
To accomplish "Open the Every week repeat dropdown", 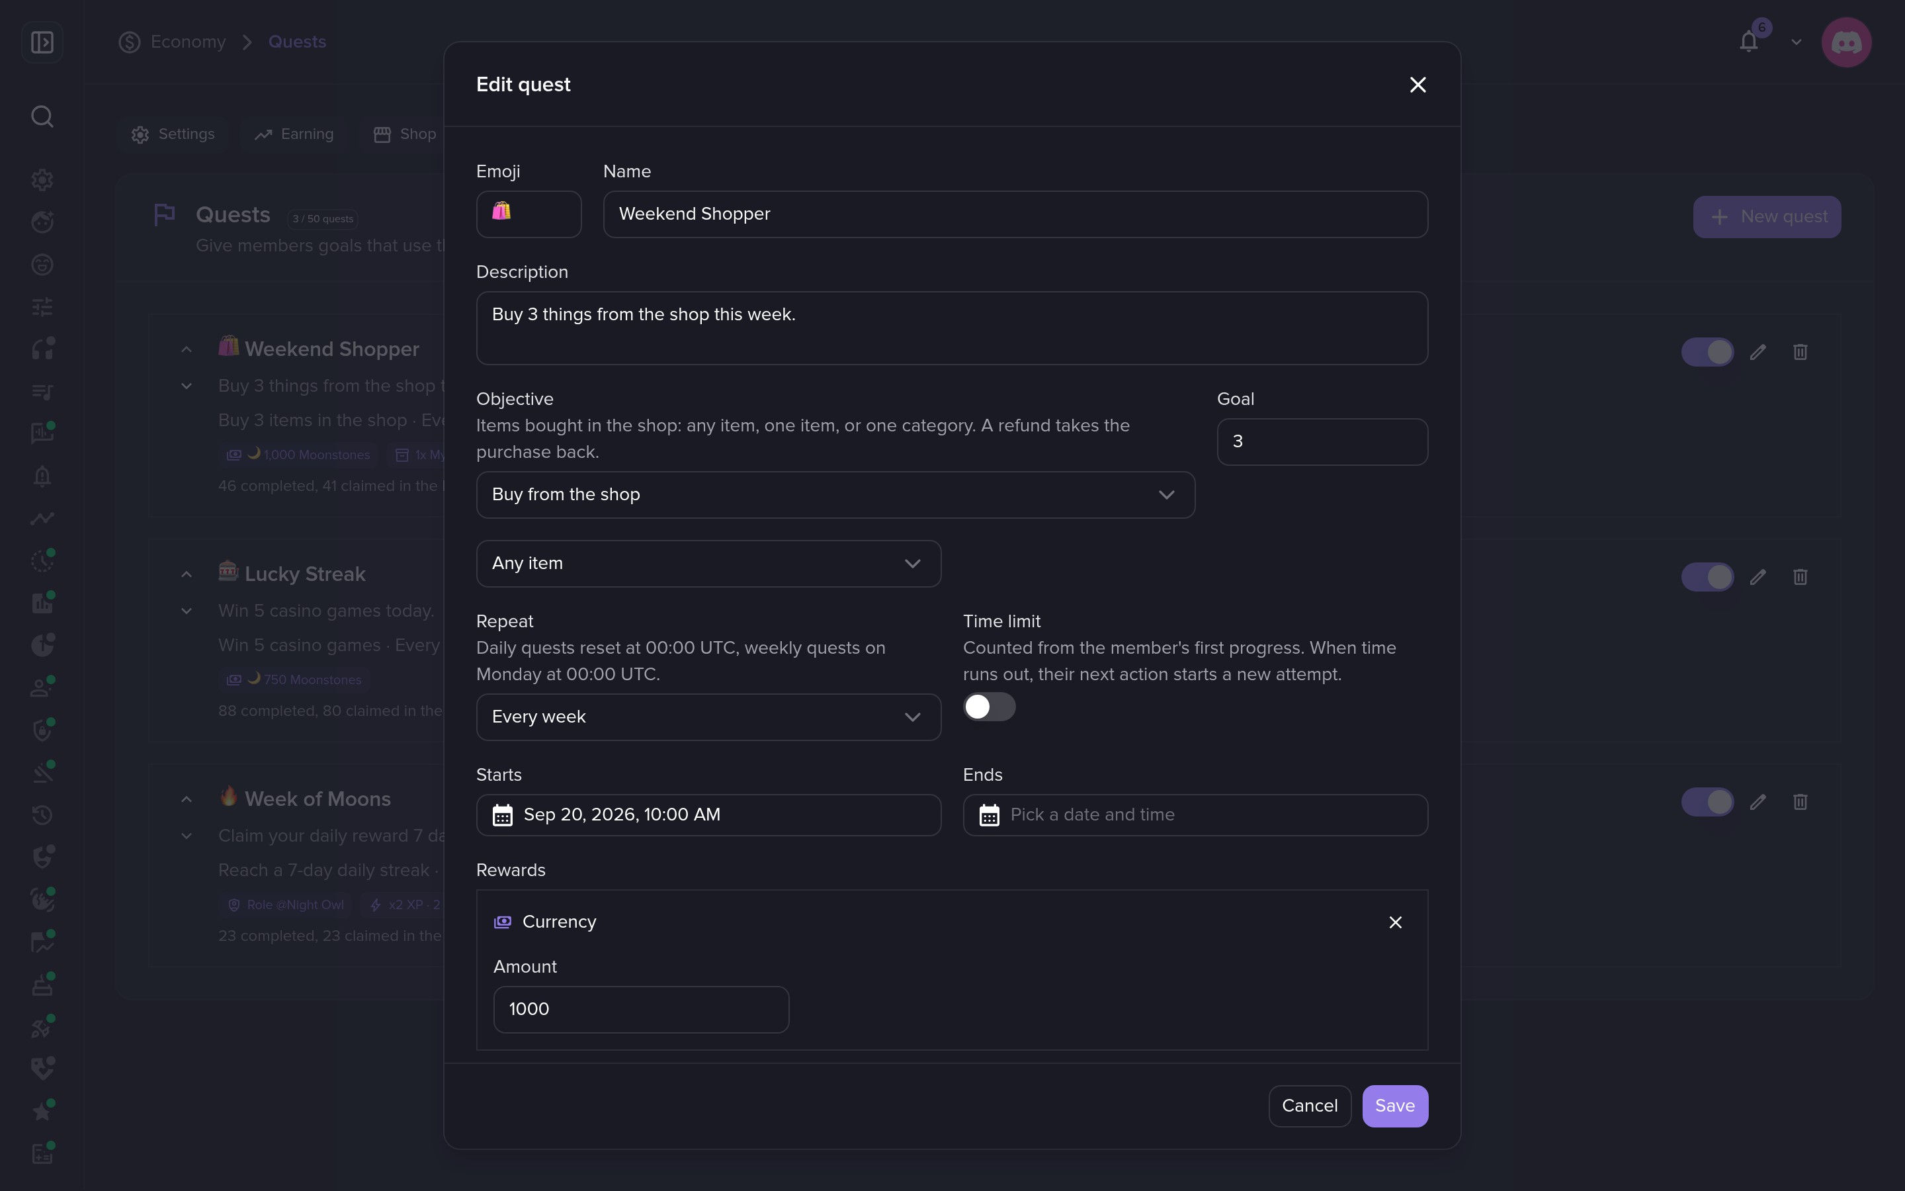I will point(708,718).
